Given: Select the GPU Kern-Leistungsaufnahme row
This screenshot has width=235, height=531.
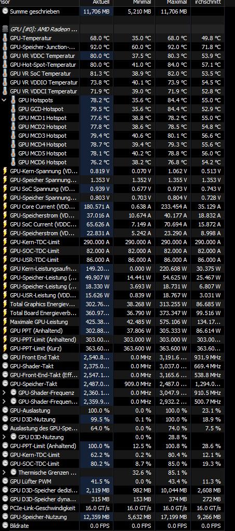Looking at the screenshot, I should pyautogui.click(x=112, y=269).
